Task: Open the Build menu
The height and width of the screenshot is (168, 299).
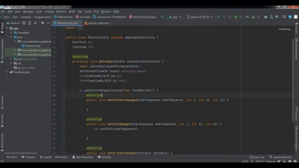Action: click(x=72, y=12)
